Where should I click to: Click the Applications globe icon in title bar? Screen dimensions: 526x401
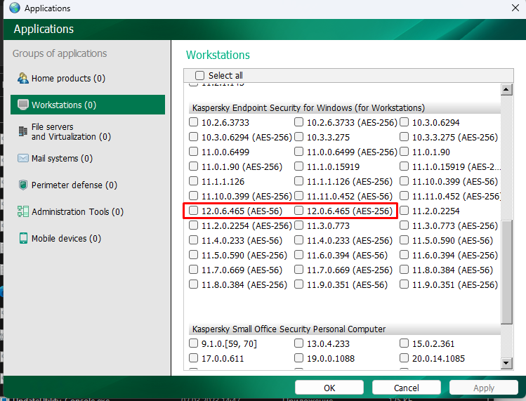[x=15, y=8]
